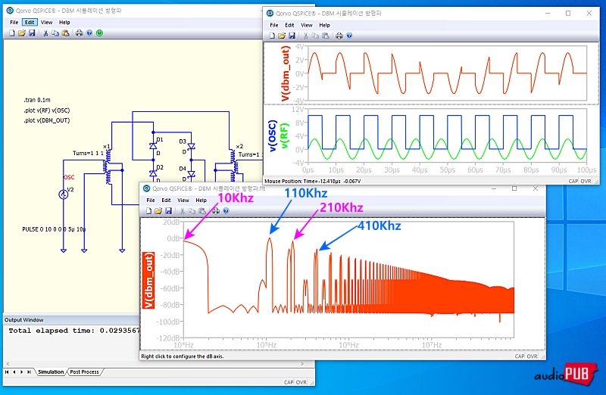Select .plot v(RF) v(OSC) directive
The image size is (606, 395).
coord(47,110)
